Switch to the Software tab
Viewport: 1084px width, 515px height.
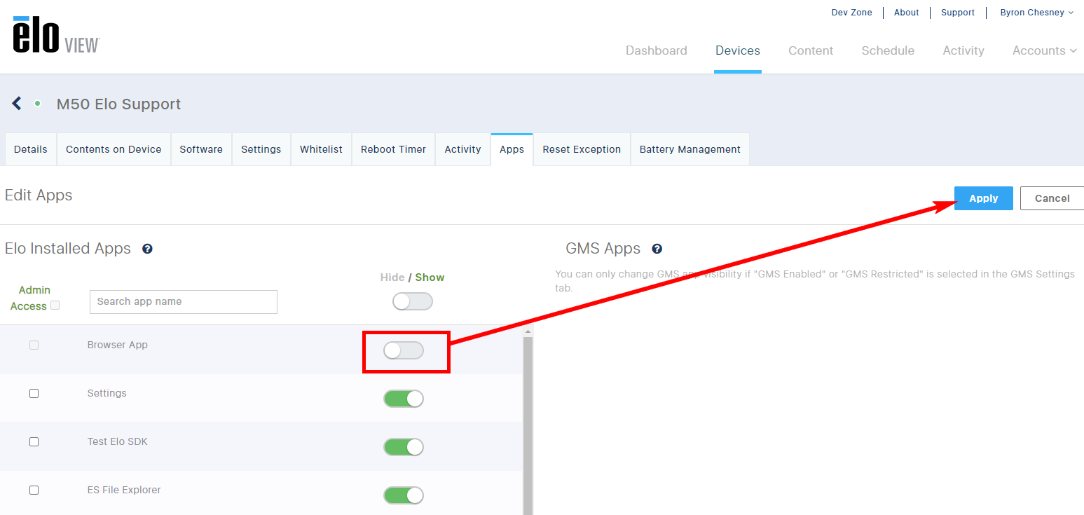coord(201,149)
